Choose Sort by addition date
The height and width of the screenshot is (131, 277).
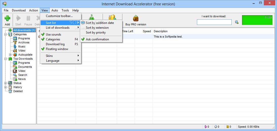pyautogui.click(x=101, y=23)
